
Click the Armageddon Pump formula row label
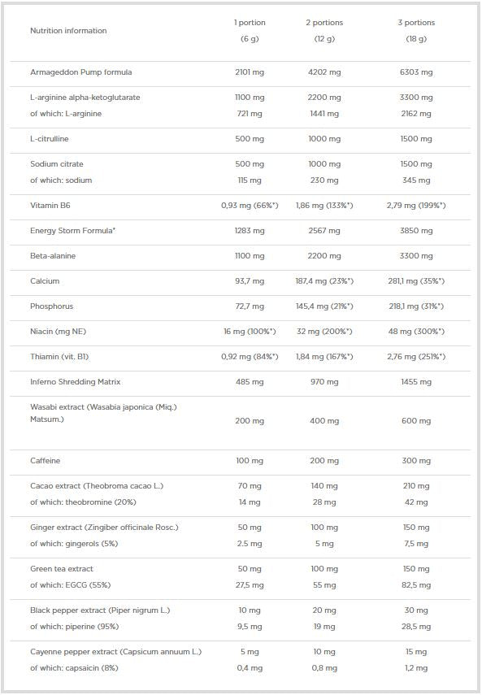[x=81, y=72]
